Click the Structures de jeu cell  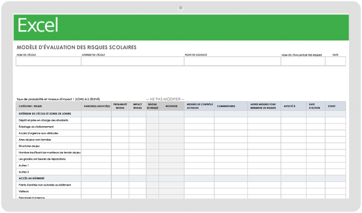49,146
